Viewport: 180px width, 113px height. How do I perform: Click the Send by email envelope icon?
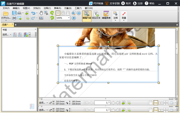pyautogui.click(x=19, y=18)
